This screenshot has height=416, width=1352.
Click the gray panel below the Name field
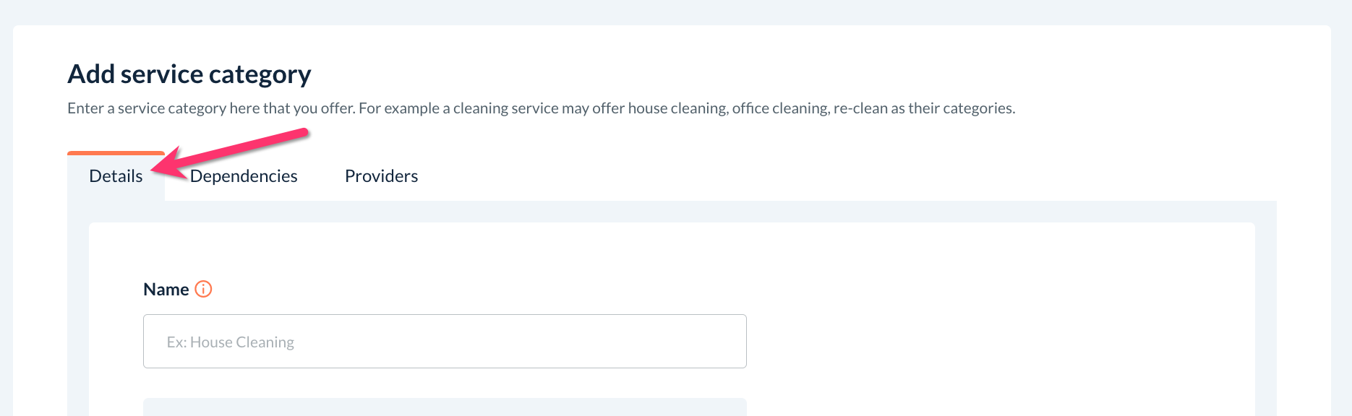(x=445, y=407)
